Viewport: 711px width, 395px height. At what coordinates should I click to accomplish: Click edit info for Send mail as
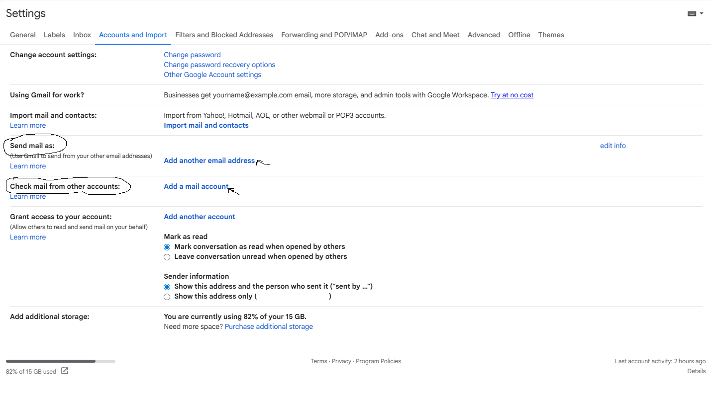pyautogui.click(x=612, y=146)
